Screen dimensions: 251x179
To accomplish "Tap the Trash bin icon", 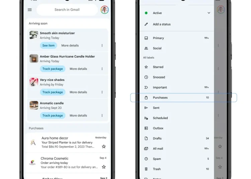I will 146,169.
